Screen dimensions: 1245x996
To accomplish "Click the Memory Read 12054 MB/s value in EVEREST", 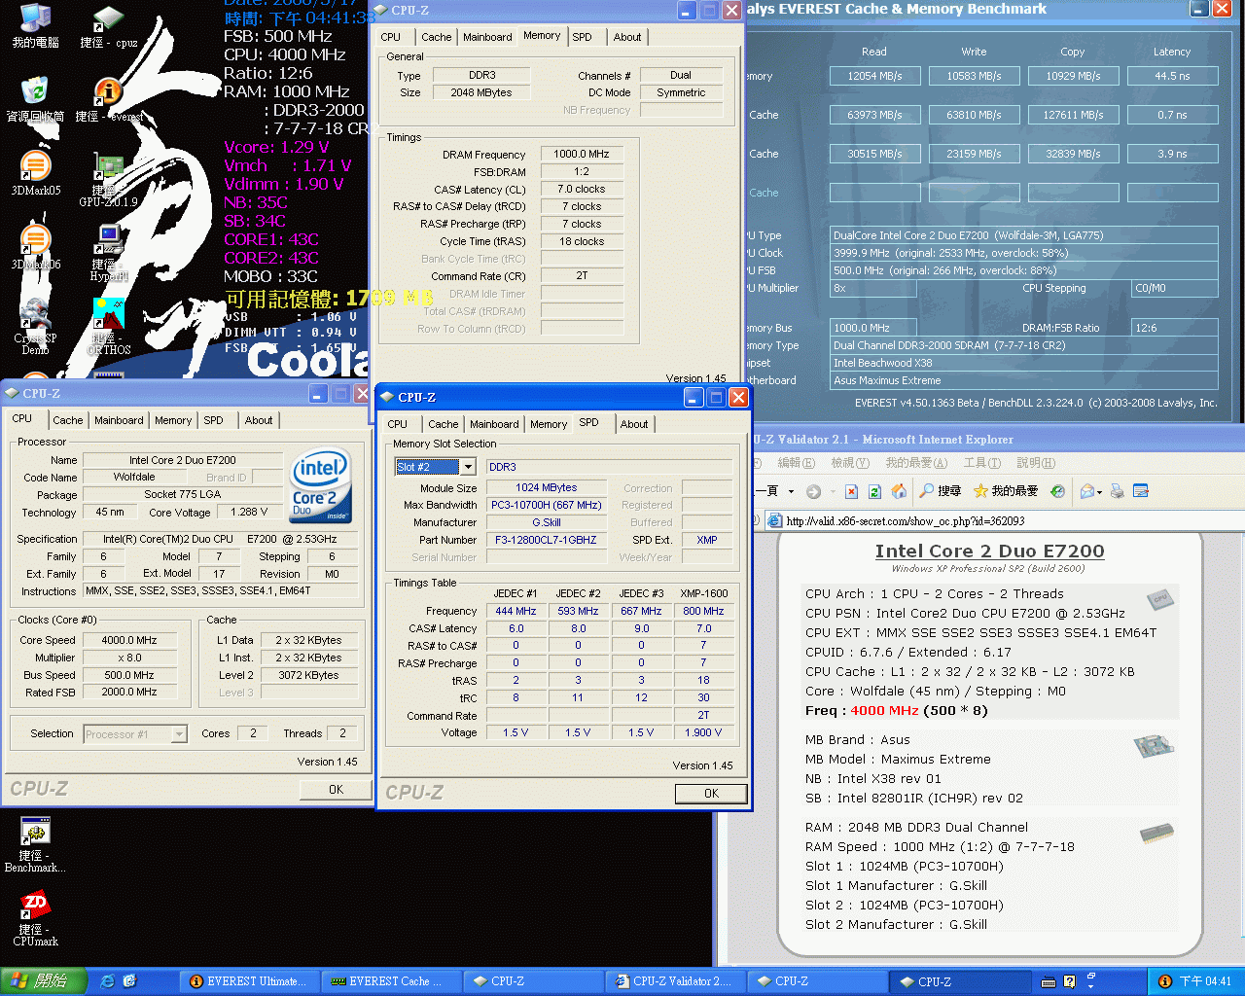I will 874,75.
